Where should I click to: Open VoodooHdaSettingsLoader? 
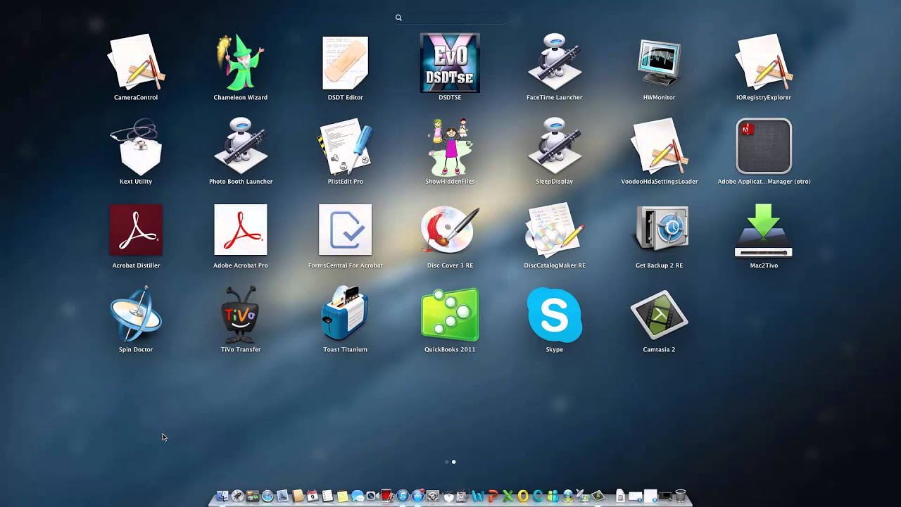tap(659, 146)
